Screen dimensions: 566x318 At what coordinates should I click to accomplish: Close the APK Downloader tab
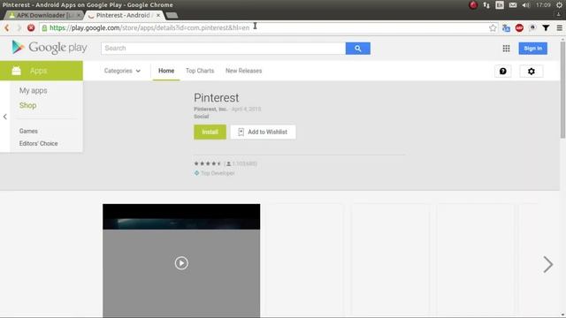[79, 15]
